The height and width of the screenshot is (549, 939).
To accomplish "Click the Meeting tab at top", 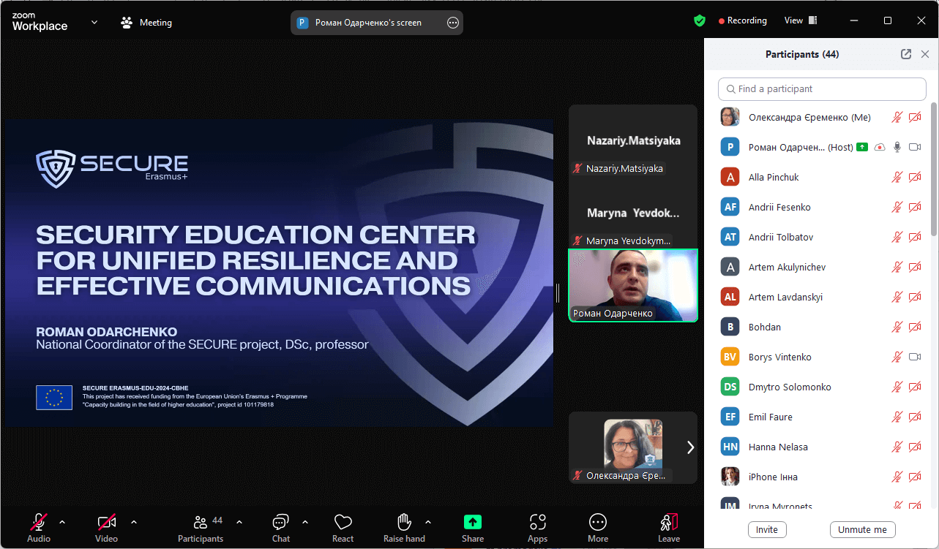I will pyautogui.click(x=146, y=23).
